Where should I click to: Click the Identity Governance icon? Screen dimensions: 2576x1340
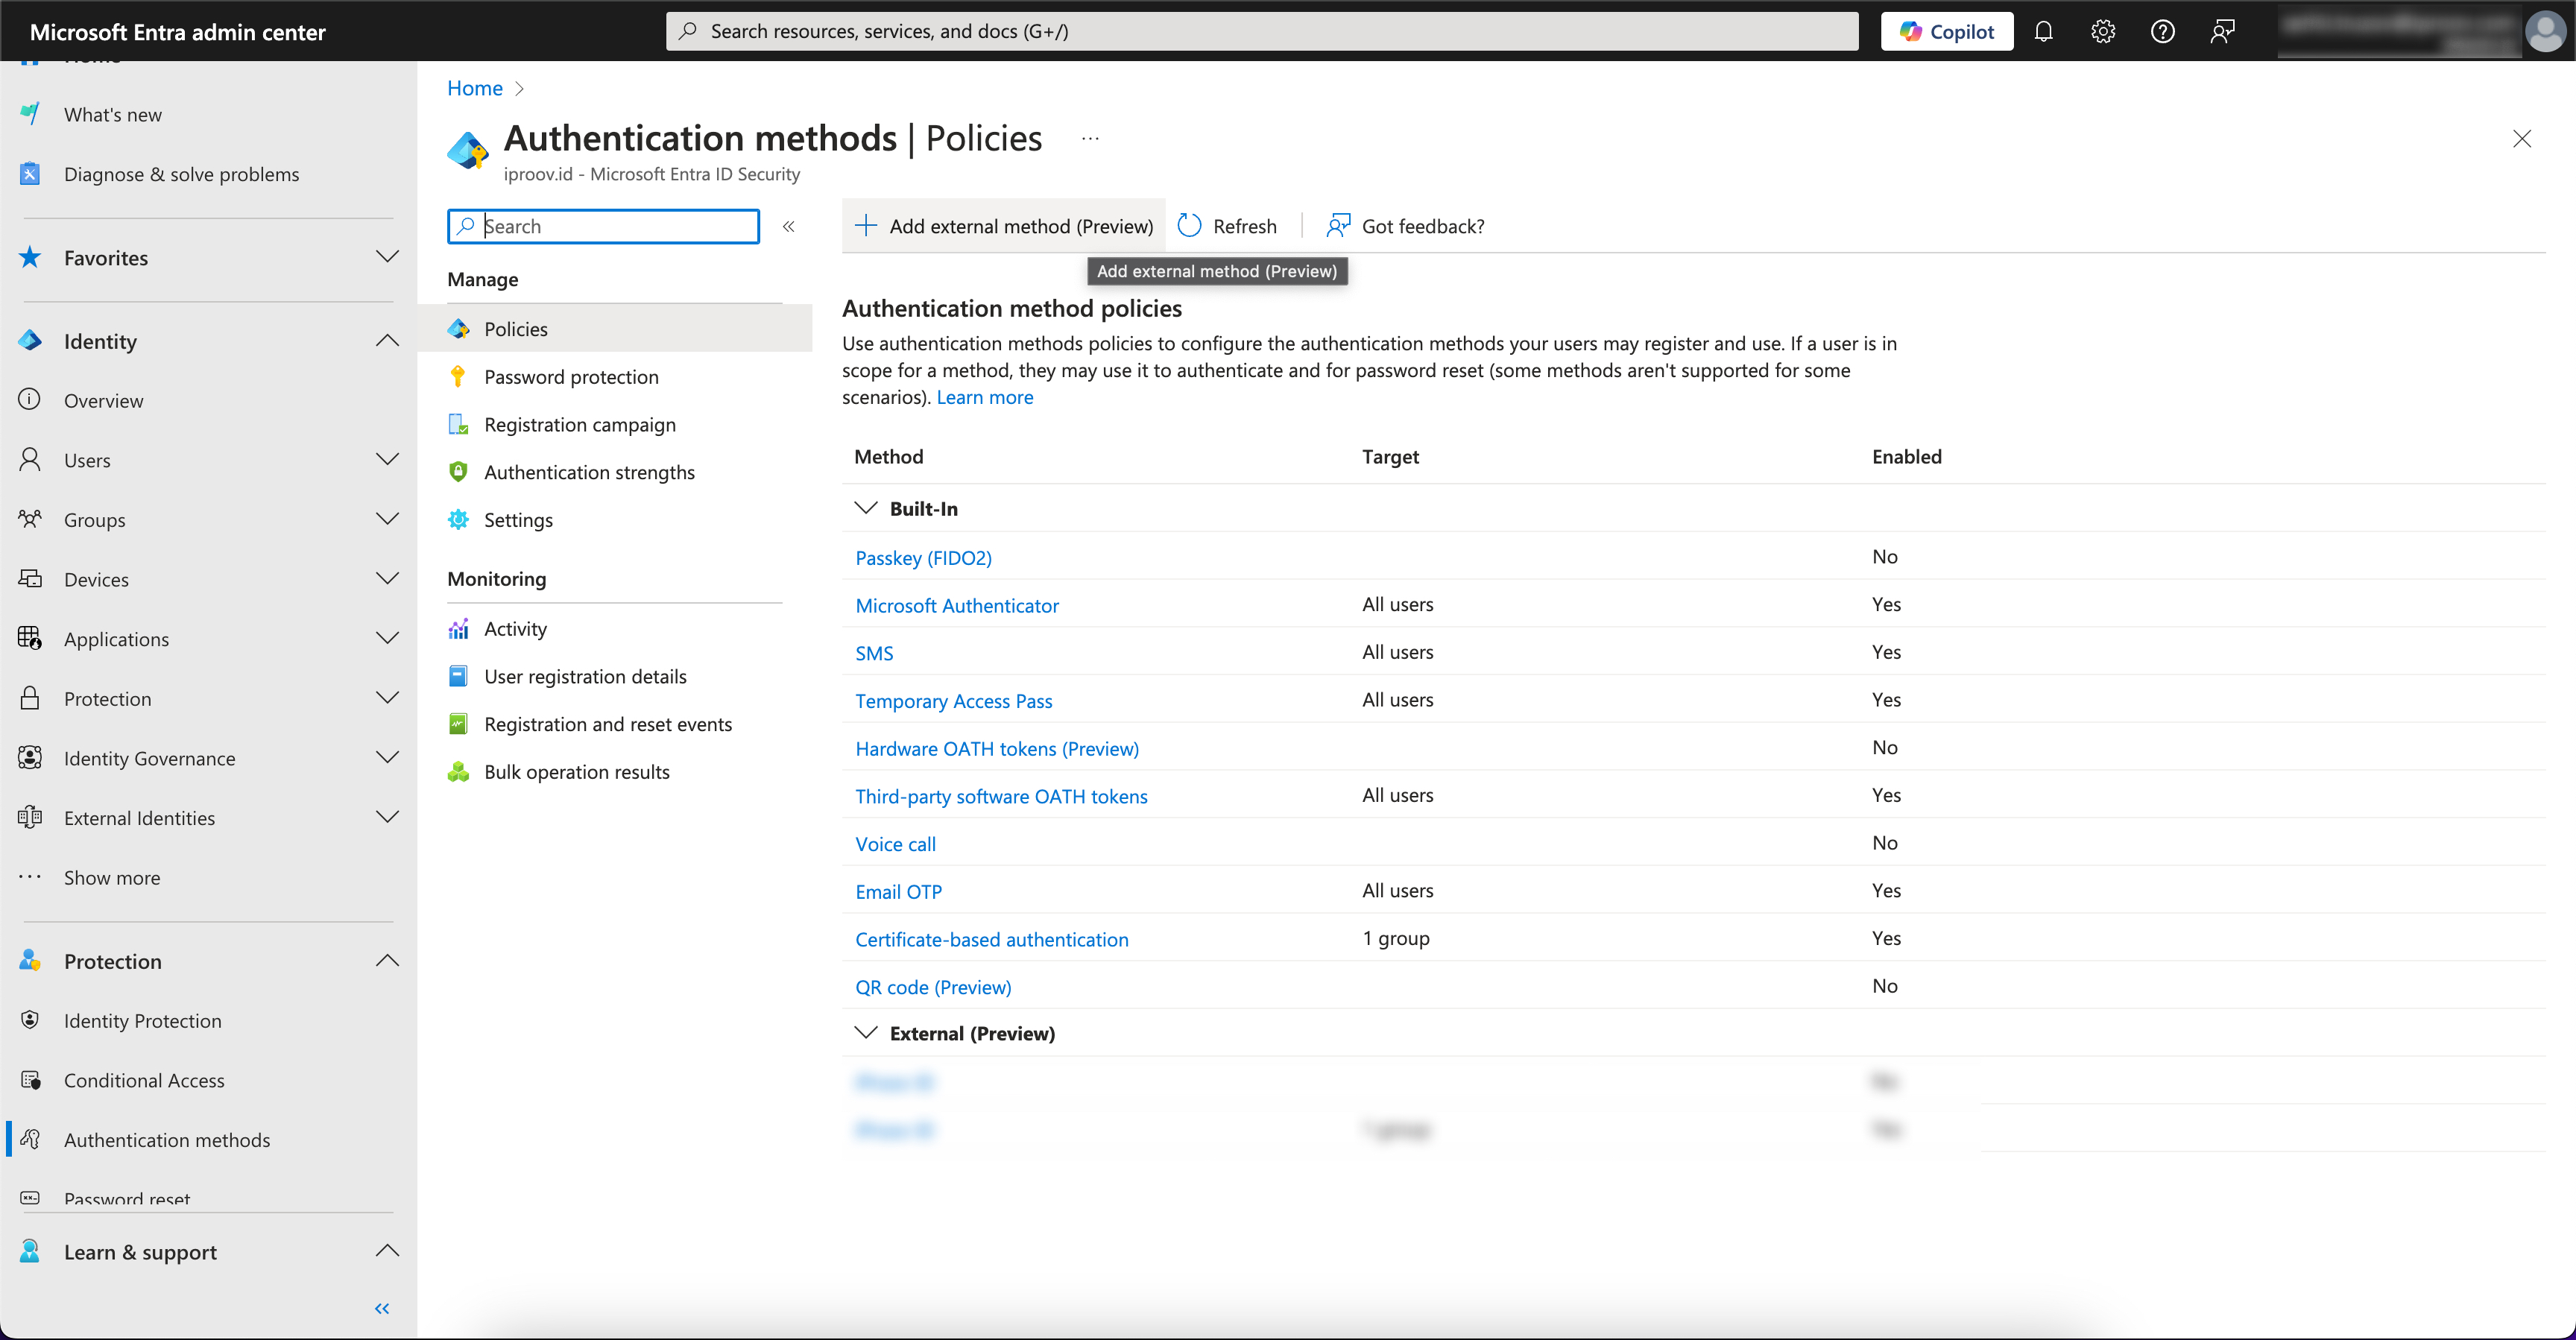pos(30,758)
